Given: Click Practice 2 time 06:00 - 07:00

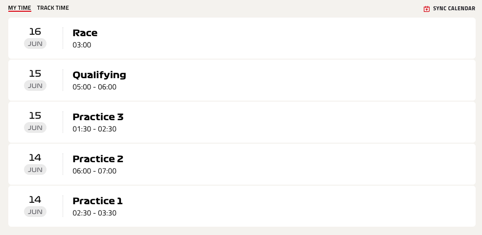Looking at the screenshot, I should click(94, 171).
